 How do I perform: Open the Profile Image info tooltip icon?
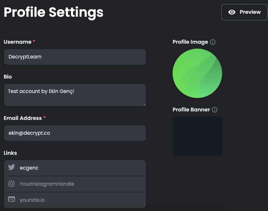pos(213,42)
